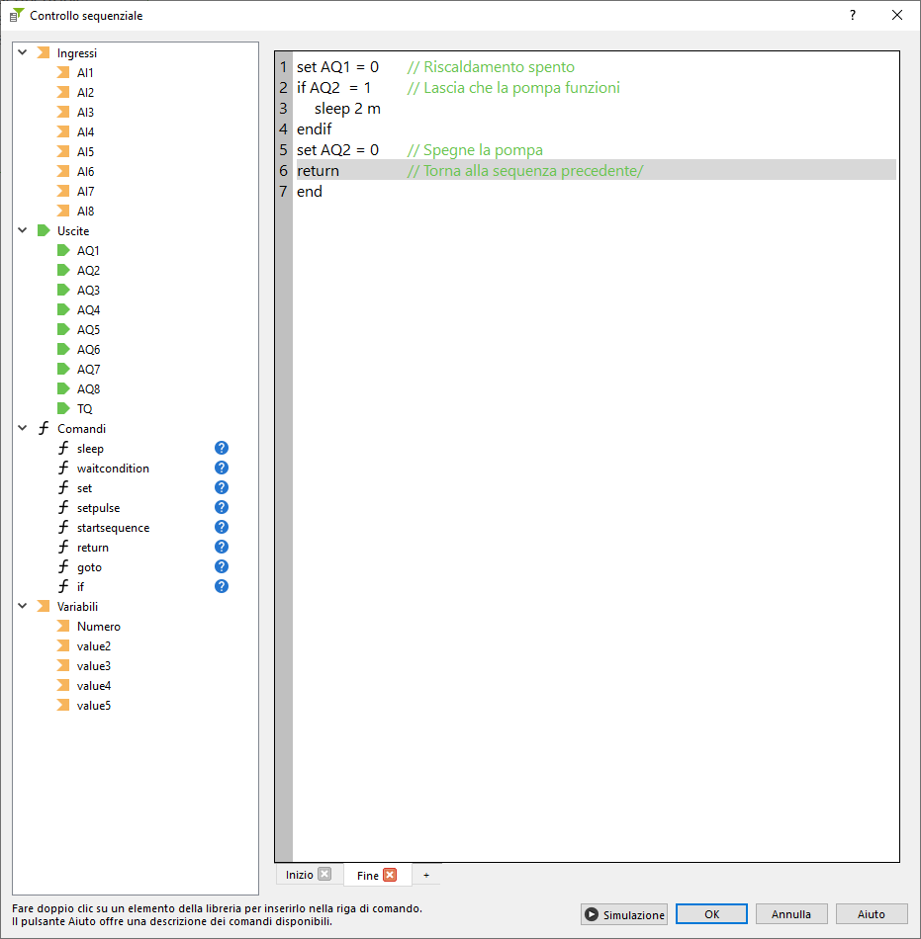Screen dimensions: 921x939
Task: Collapse the Ingressi tree group
Action: pyautogui.click(x=23, y=52)
